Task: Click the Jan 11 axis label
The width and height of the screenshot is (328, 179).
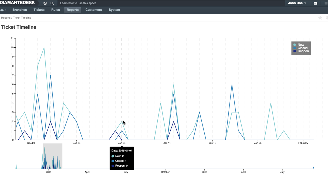Action: tap(167, 143)
